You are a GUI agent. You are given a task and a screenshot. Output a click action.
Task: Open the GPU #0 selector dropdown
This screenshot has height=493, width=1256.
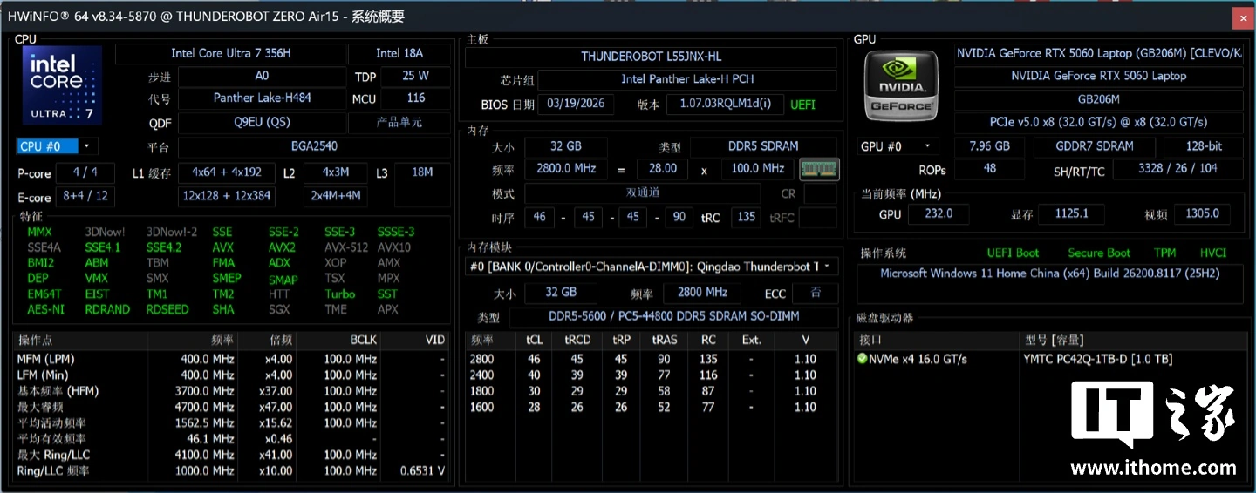point(899,146)
